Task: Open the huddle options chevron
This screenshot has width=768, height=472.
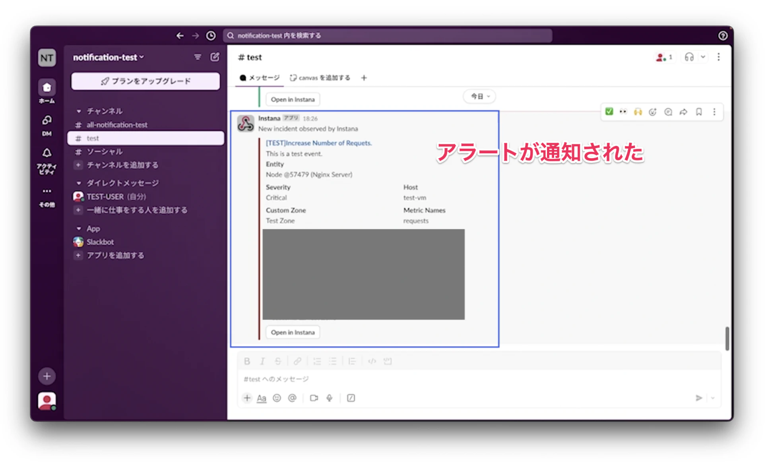Action: pos(703,57)
